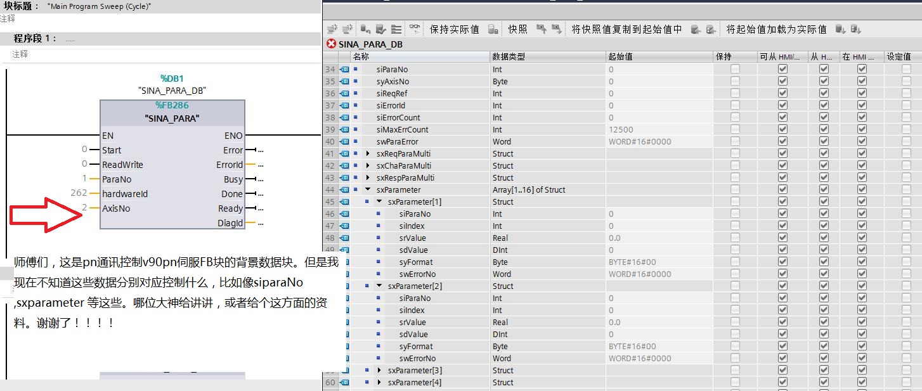
Task: Uncheck 可从 HMI checkbox for swParaError row
Action: pyautogui.click(x=782, y=141)
